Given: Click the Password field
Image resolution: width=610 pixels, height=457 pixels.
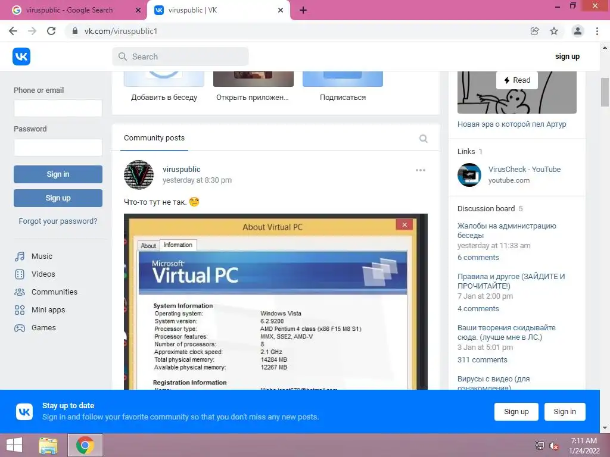Looking at the screenshot, I should pyautogui.click(x=58, y=148).
